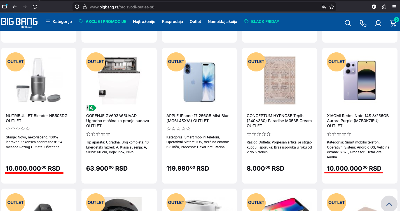Open the site search magnifier icon
Screen dimensions: 400x211
point(348,23)
